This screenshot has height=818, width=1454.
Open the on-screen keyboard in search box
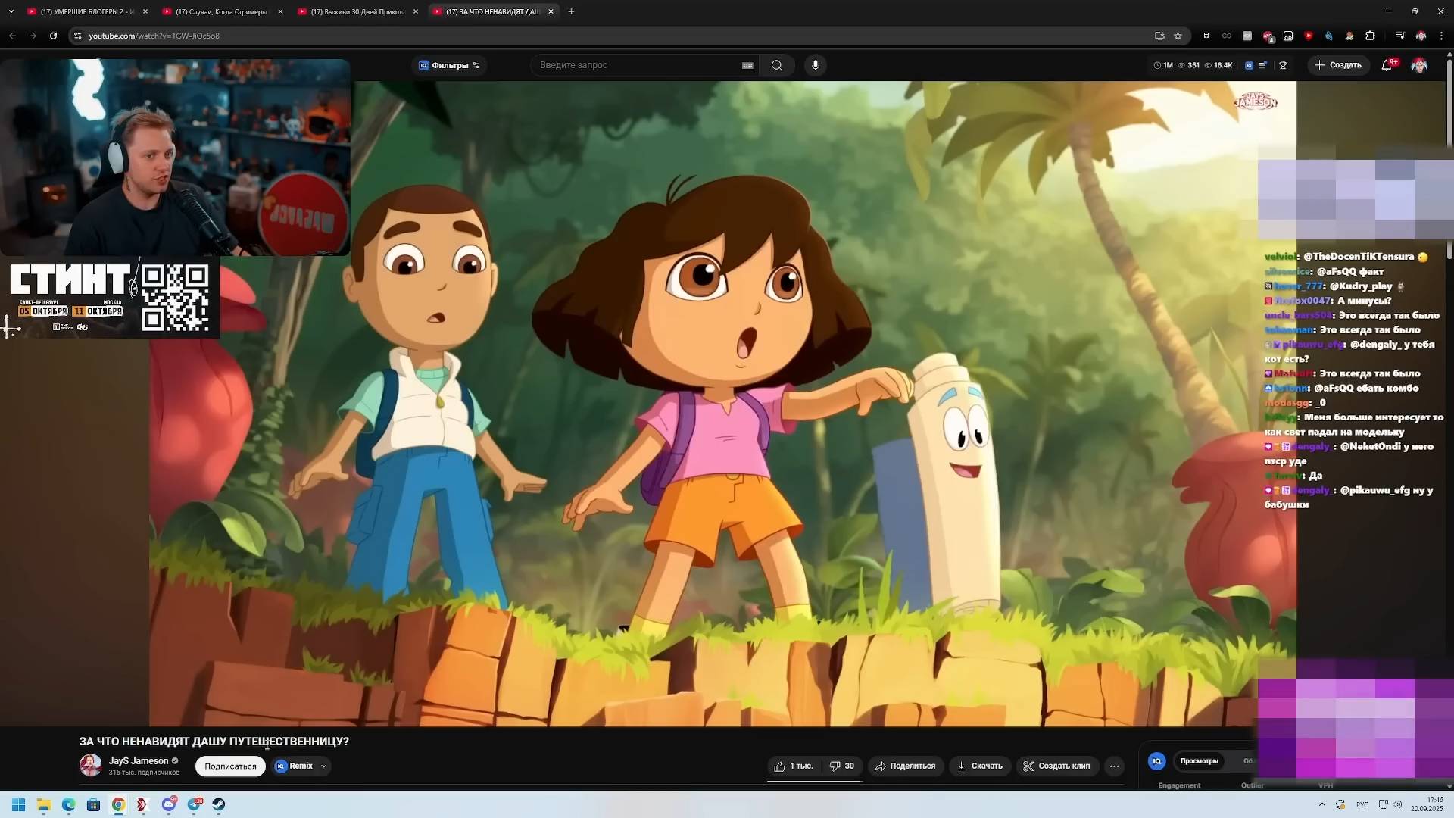click(x=747, y=65)
